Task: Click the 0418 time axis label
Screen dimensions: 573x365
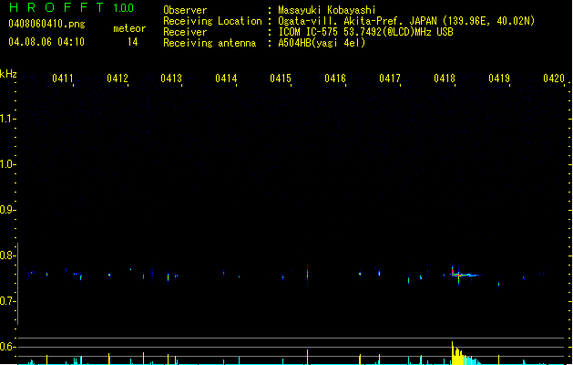Action: (445, 78)
